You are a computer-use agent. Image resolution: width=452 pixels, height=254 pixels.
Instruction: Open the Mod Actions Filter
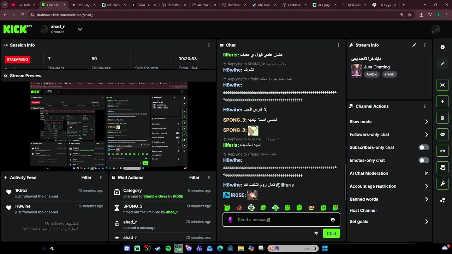[195, 177]
